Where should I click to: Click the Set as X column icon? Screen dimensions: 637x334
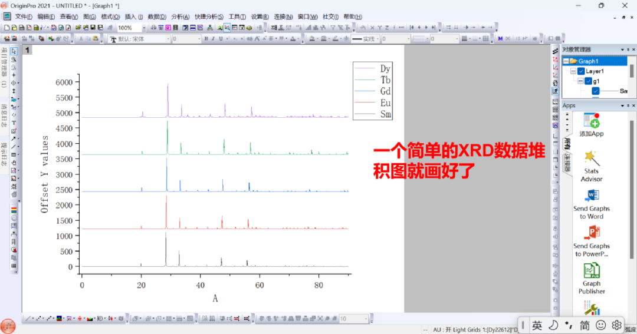[x=372, y=28]
